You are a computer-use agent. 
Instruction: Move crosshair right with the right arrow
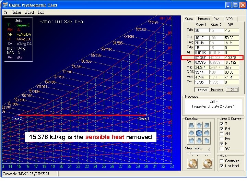pyautogui.click(x=207, y=133)
